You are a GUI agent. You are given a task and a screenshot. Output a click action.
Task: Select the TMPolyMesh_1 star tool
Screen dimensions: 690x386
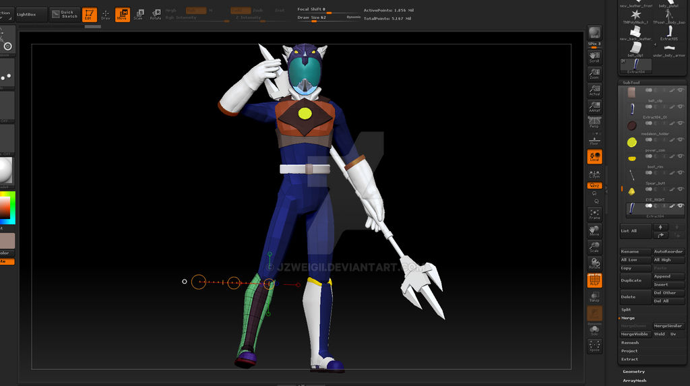[x=635, y=16]
